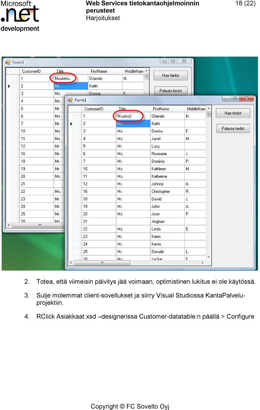260x410 pixels.
Task: Click the right arrow of the front grid's horizontal scrollbar
Action: click(203, 263)
